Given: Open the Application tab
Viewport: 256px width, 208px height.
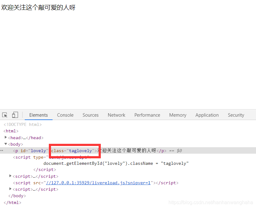Looking at the screenshot, I should click(x=207, y=115).
